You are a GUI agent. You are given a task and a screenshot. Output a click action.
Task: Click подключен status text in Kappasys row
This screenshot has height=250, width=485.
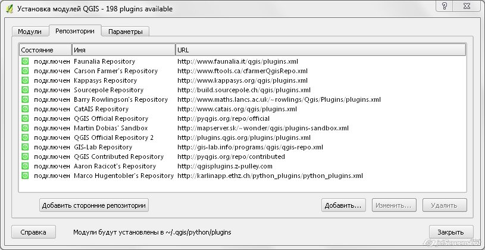(x=52, y=80)
